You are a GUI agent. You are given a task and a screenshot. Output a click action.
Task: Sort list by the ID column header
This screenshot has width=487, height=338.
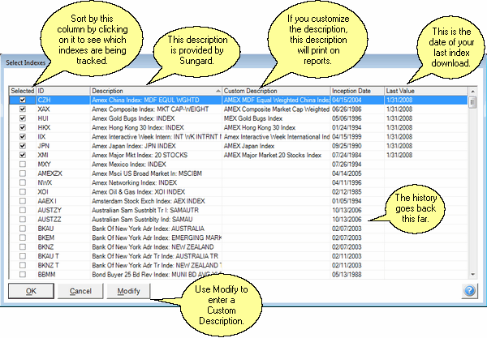point(62,89)
